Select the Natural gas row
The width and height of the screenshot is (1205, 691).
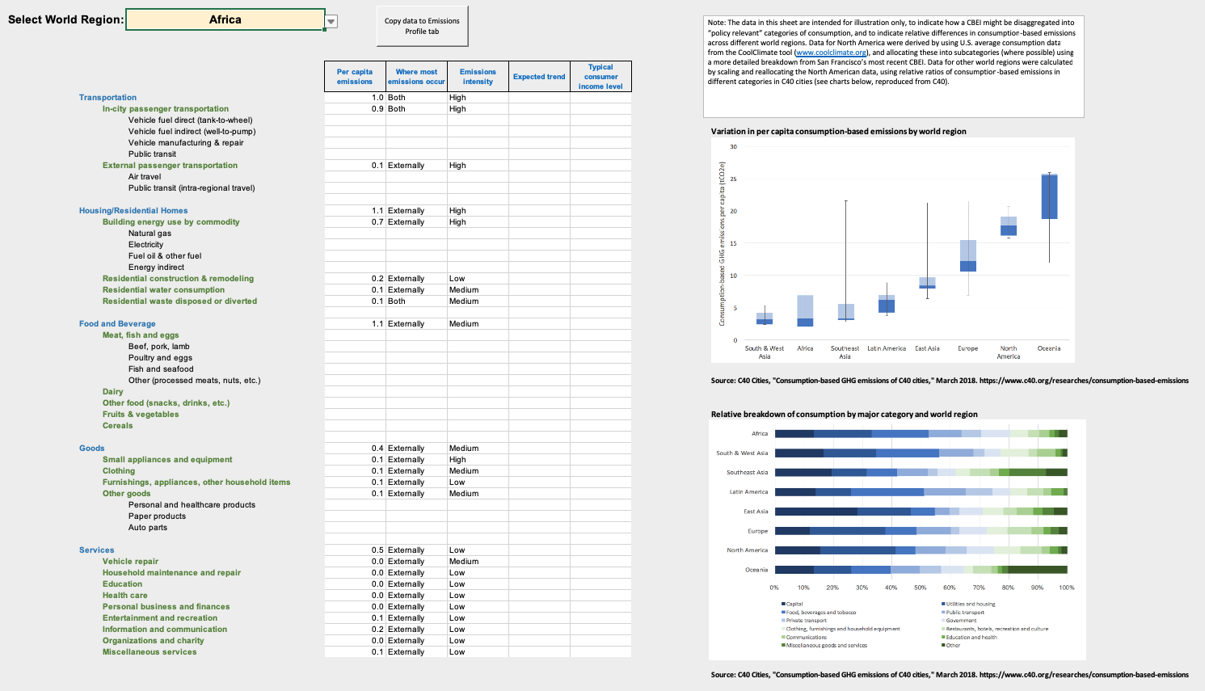[x=150, y=233]
